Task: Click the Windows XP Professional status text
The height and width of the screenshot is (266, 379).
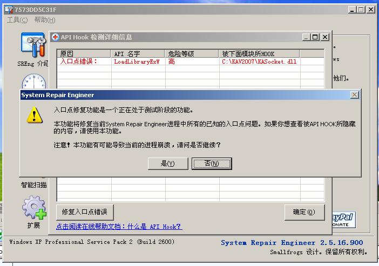Action: click(92, 242)
